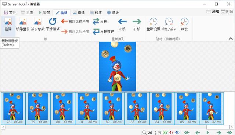Select frame 78 thumbnail

click(13, 108)
